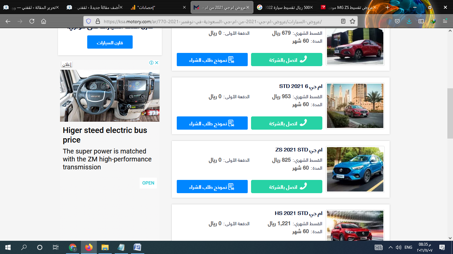
Task: Open the Firefox downloads panel
Action: click(x=409, y=21)
